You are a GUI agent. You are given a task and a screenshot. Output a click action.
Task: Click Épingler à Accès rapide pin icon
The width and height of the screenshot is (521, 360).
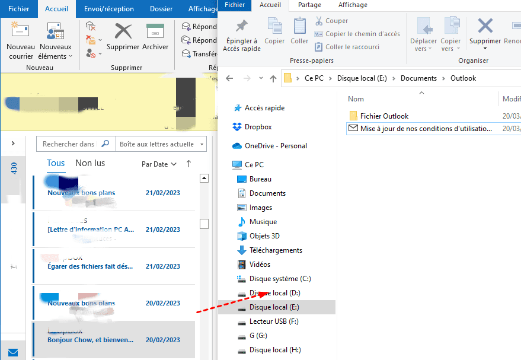241,27
